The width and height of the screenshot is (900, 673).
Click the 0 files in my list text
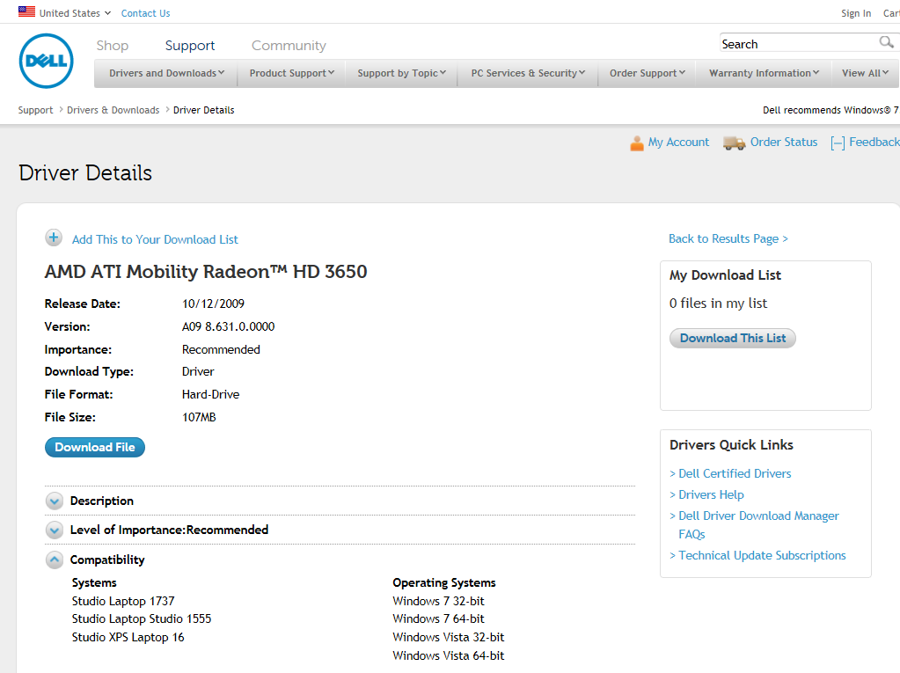coord(718,304)
